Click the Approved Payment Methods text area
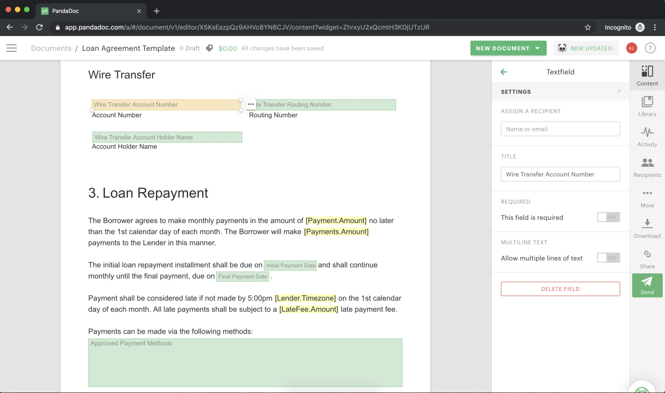Screen dimensions: 665x393 click(x=245, y=363)
